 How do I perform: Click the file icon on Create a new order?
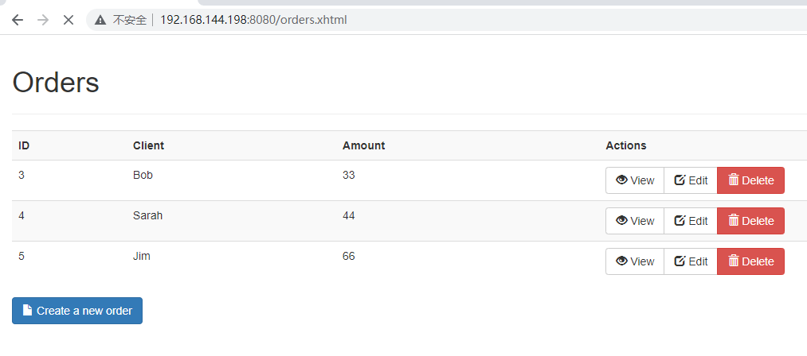pos(27,311)
